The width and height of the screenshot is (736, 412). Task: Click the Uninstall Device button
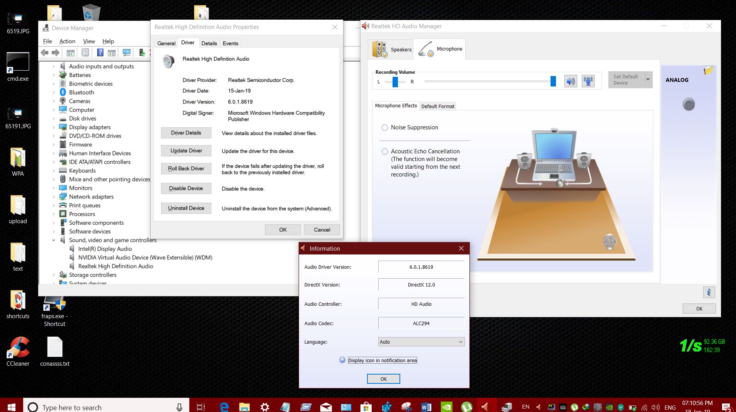[186, 208]
